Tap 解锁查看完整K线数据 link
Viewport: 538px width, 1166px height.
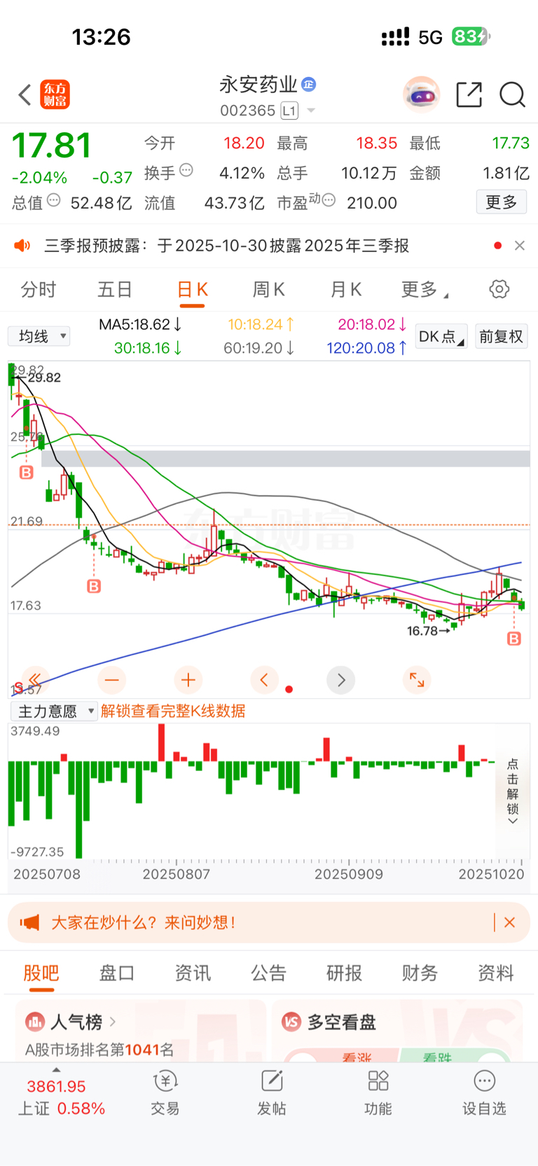click(173, 712)
